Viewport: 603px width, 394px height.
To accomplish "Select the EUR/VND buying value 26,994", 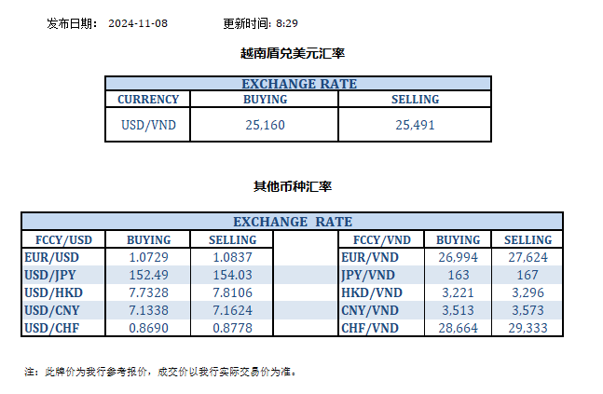I will (x=458, y=256).
